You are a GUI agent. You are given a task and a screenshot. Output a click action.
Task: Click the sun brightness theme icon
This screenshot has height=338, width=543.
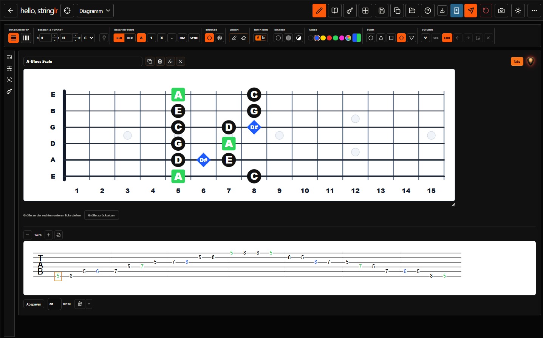click(x=518, y=11)
